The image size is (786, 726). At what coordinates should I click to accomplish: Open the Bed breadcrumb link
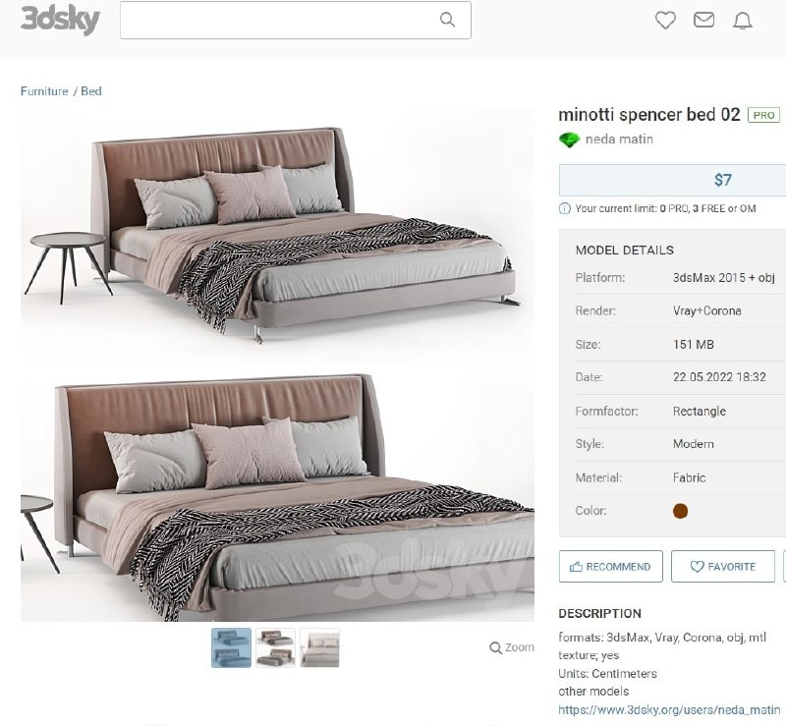click(x=91, y=91)
